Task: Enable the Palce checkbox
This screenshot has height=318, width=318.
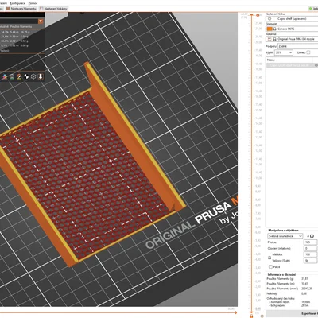Action: pos(270,267)
